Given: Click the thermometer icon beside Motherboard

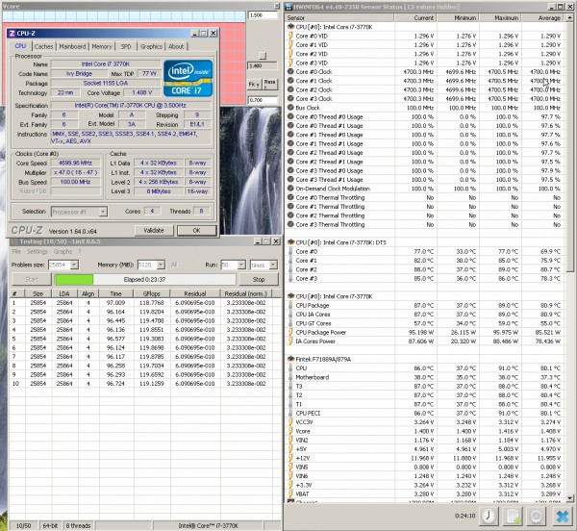Looking at the screenshot, I should pyautogui.click(x=290, y=377).
